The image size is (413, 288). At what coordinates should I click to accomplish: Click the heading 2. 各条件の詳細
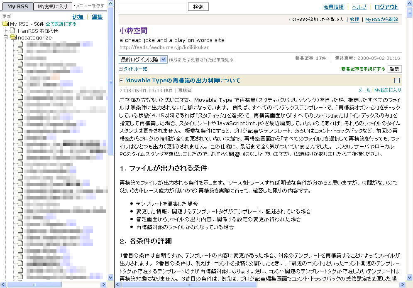146,241
